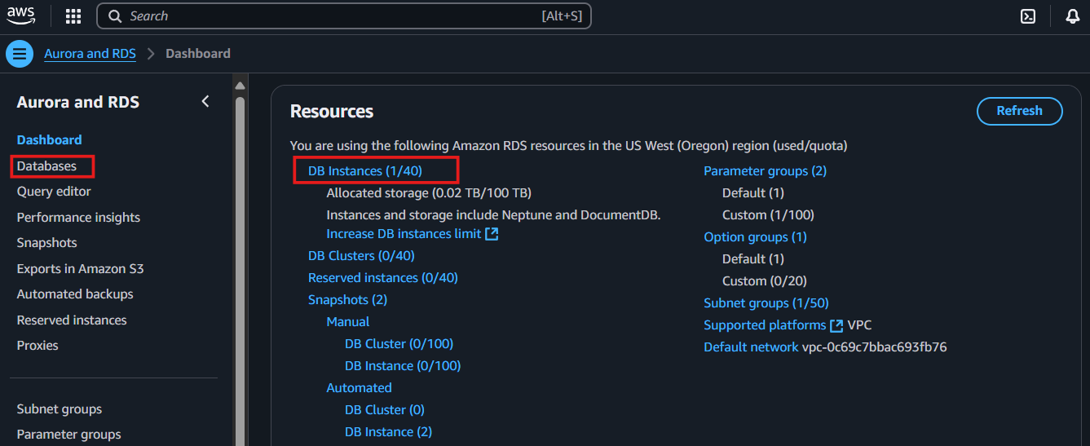Open Automated DB Instance (2) link
Image resolution: width=1090 pixels, height=446 pixels.
(x=388, y=432)
